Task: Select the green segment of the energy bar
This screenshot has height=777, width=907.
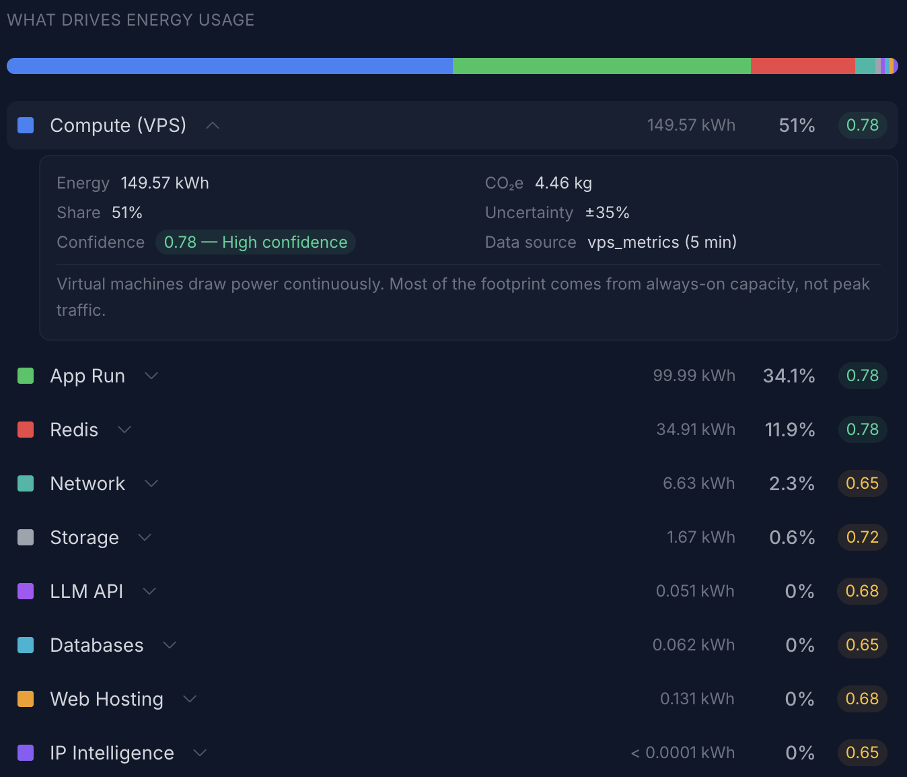Action: tap(601, 65)
